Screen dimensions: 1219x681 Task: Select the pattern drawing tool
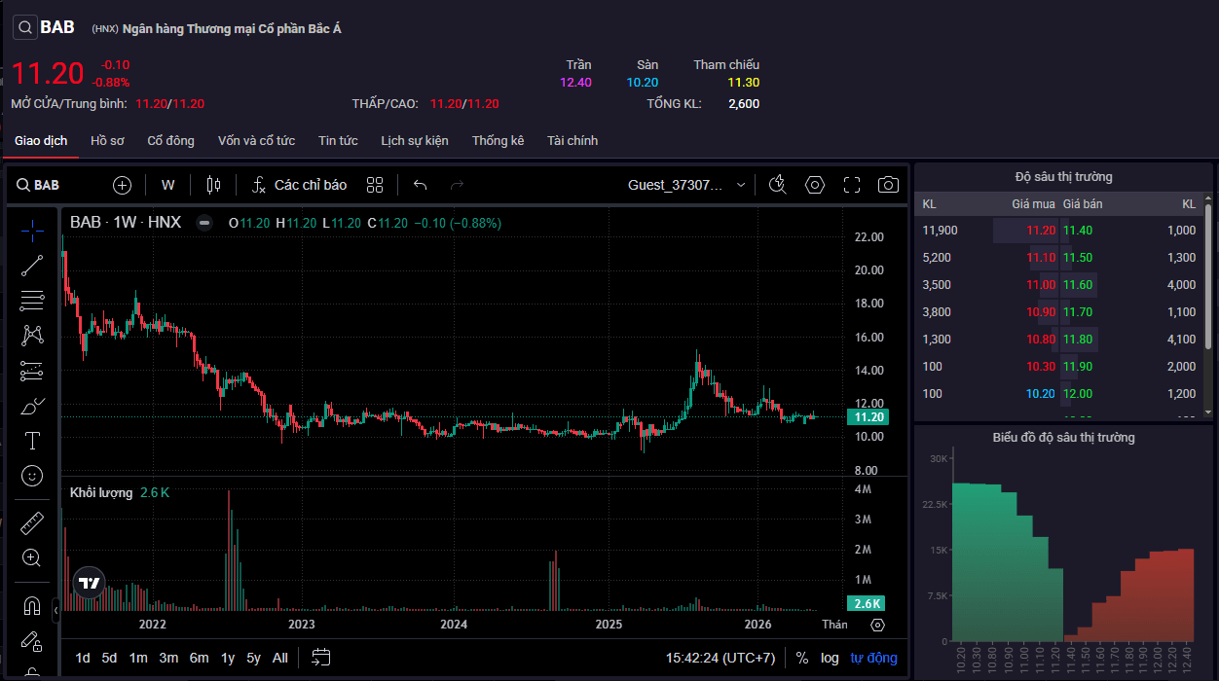pos(32,335)
